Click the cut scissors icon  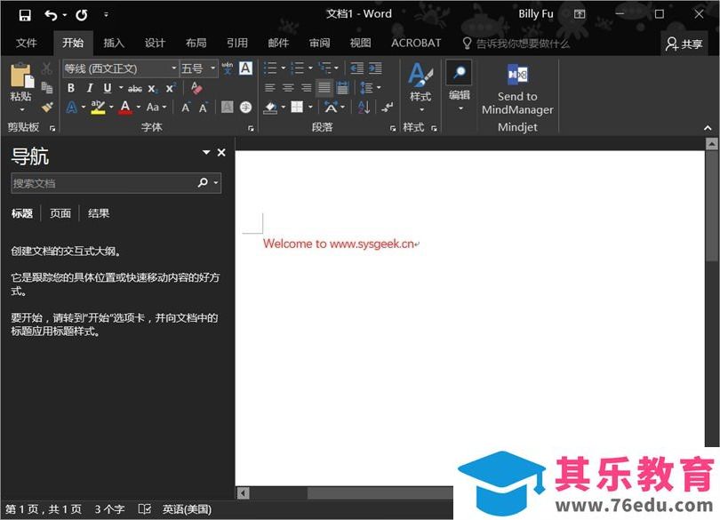click(x=47, y=69)
